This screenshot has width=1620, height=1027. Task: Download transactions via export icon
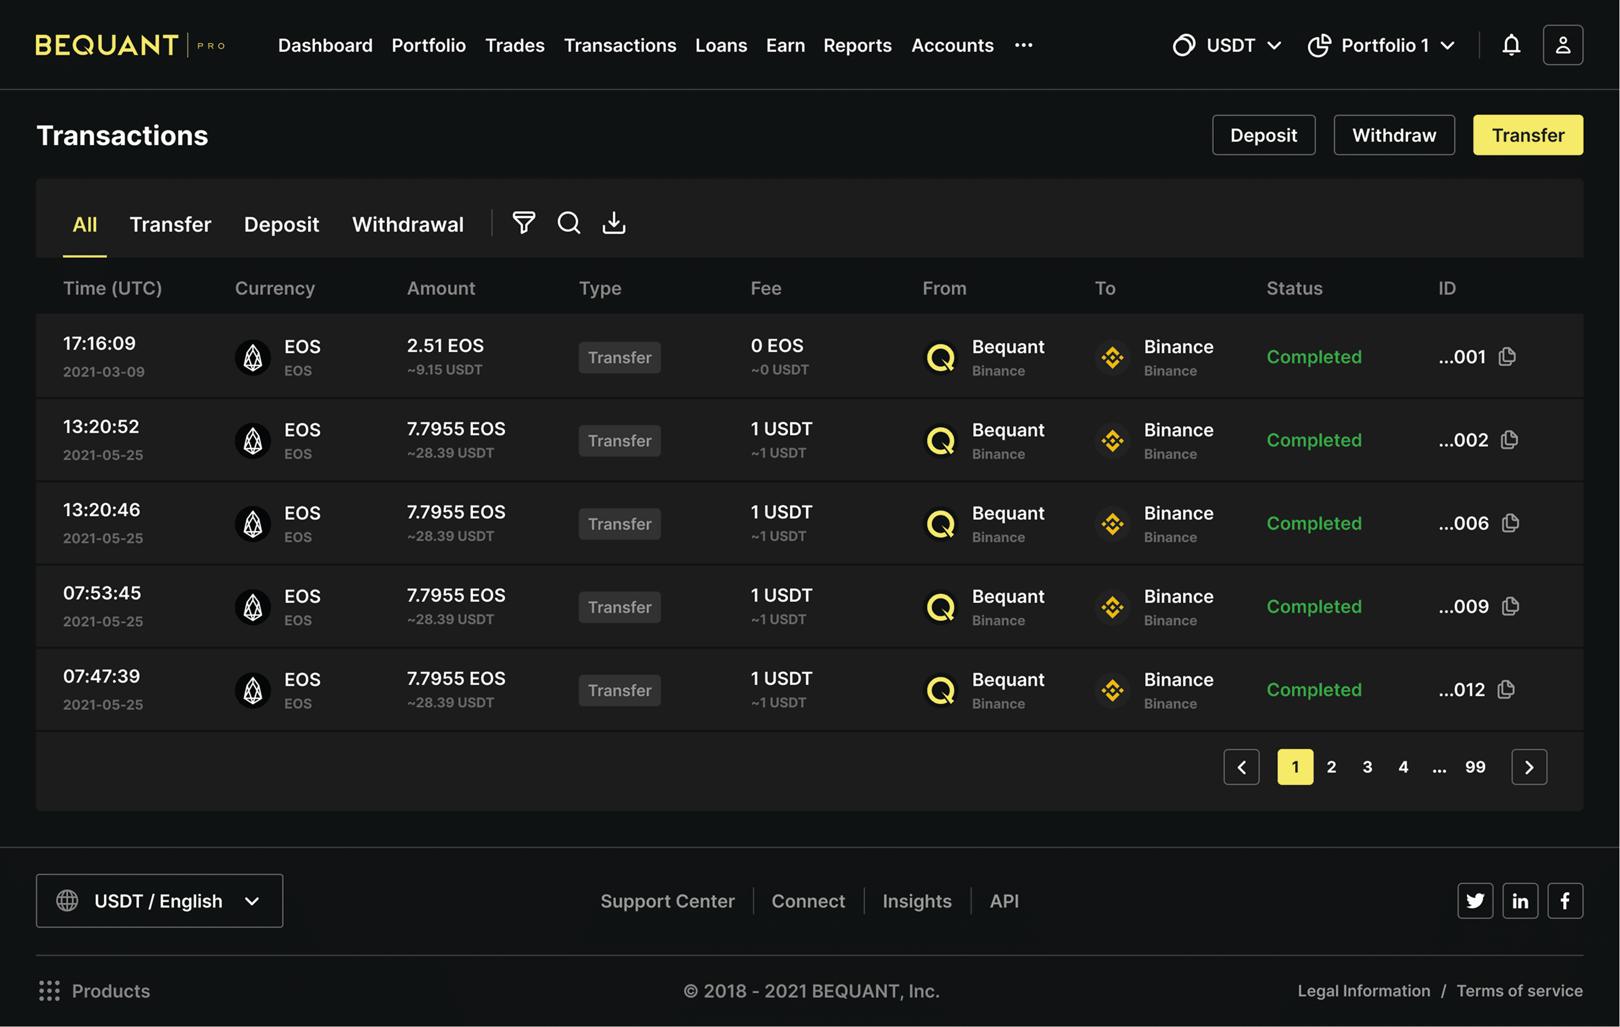(614, 223)
